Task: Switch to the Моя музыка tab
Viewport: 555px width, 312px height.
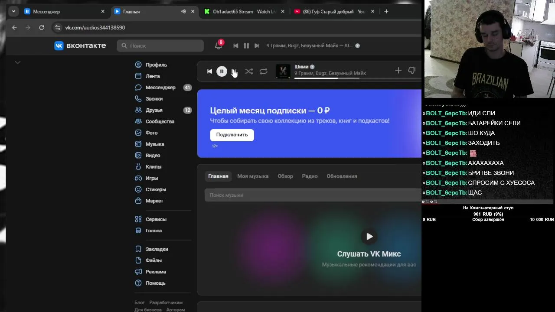Action: pyautogui.click(x=253, y=176)
